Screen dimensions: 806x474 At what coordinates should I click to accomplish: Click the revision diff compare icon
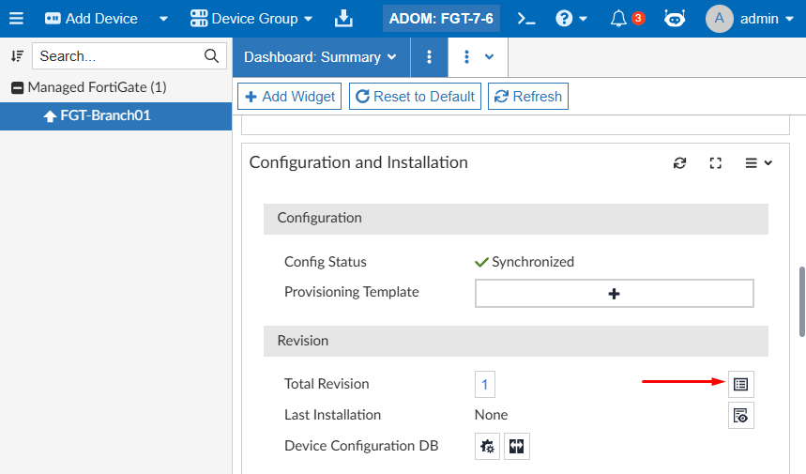pos(517,446)
